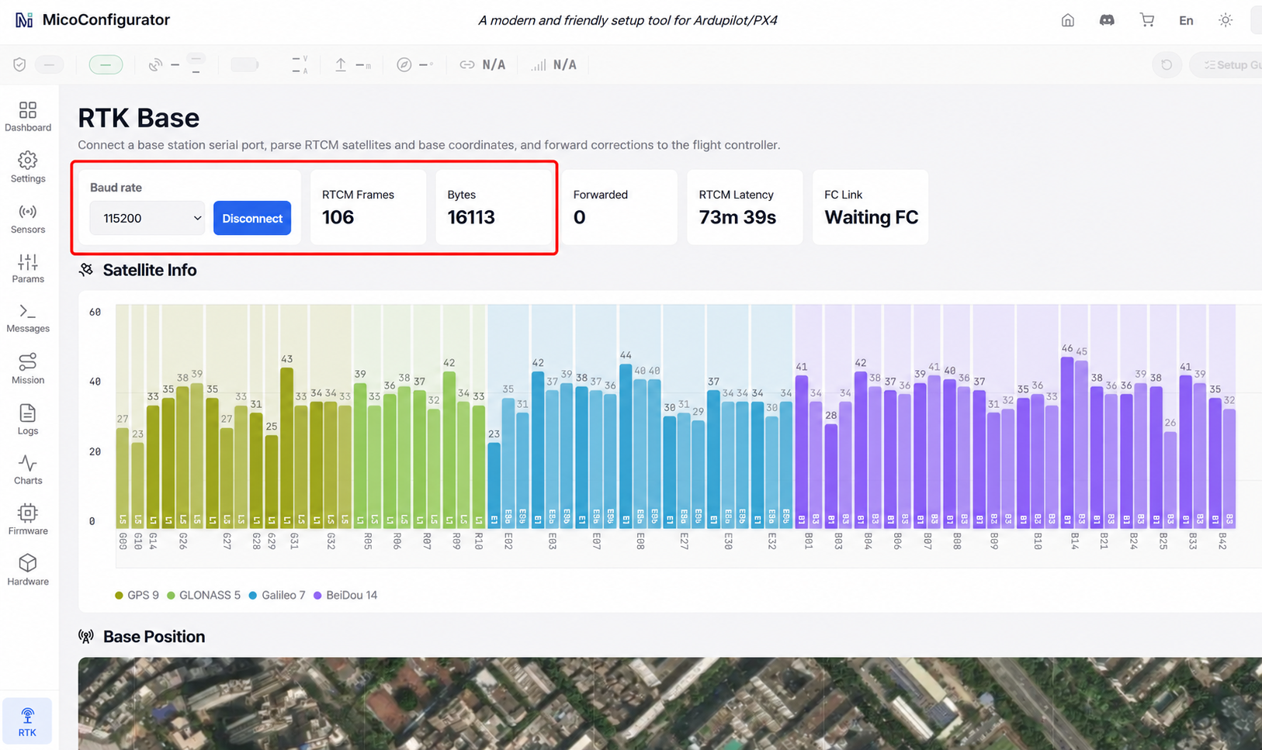Click the shield arming status icon

point(19,65)
